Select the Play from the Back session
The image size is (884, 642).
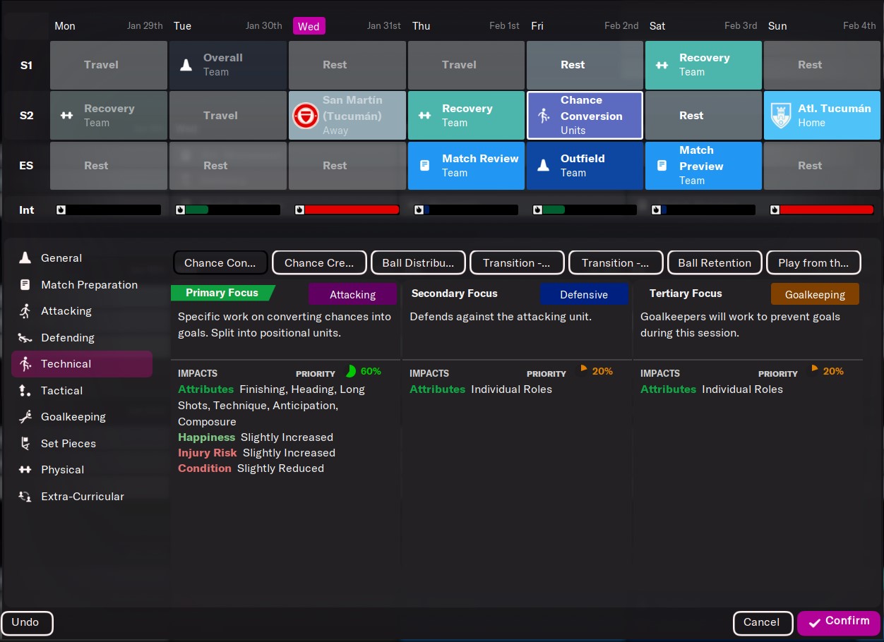[813, 263]
